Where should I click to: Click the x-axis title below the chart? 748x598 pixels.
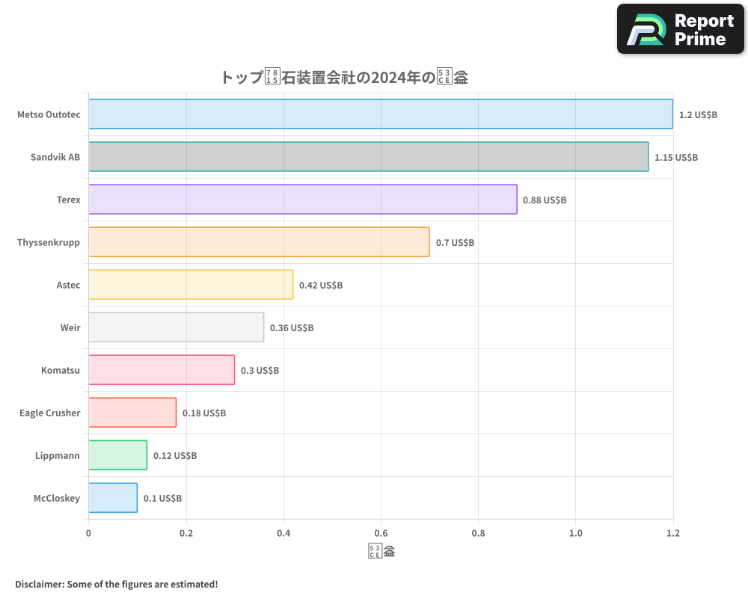click(x=381, y=549)
